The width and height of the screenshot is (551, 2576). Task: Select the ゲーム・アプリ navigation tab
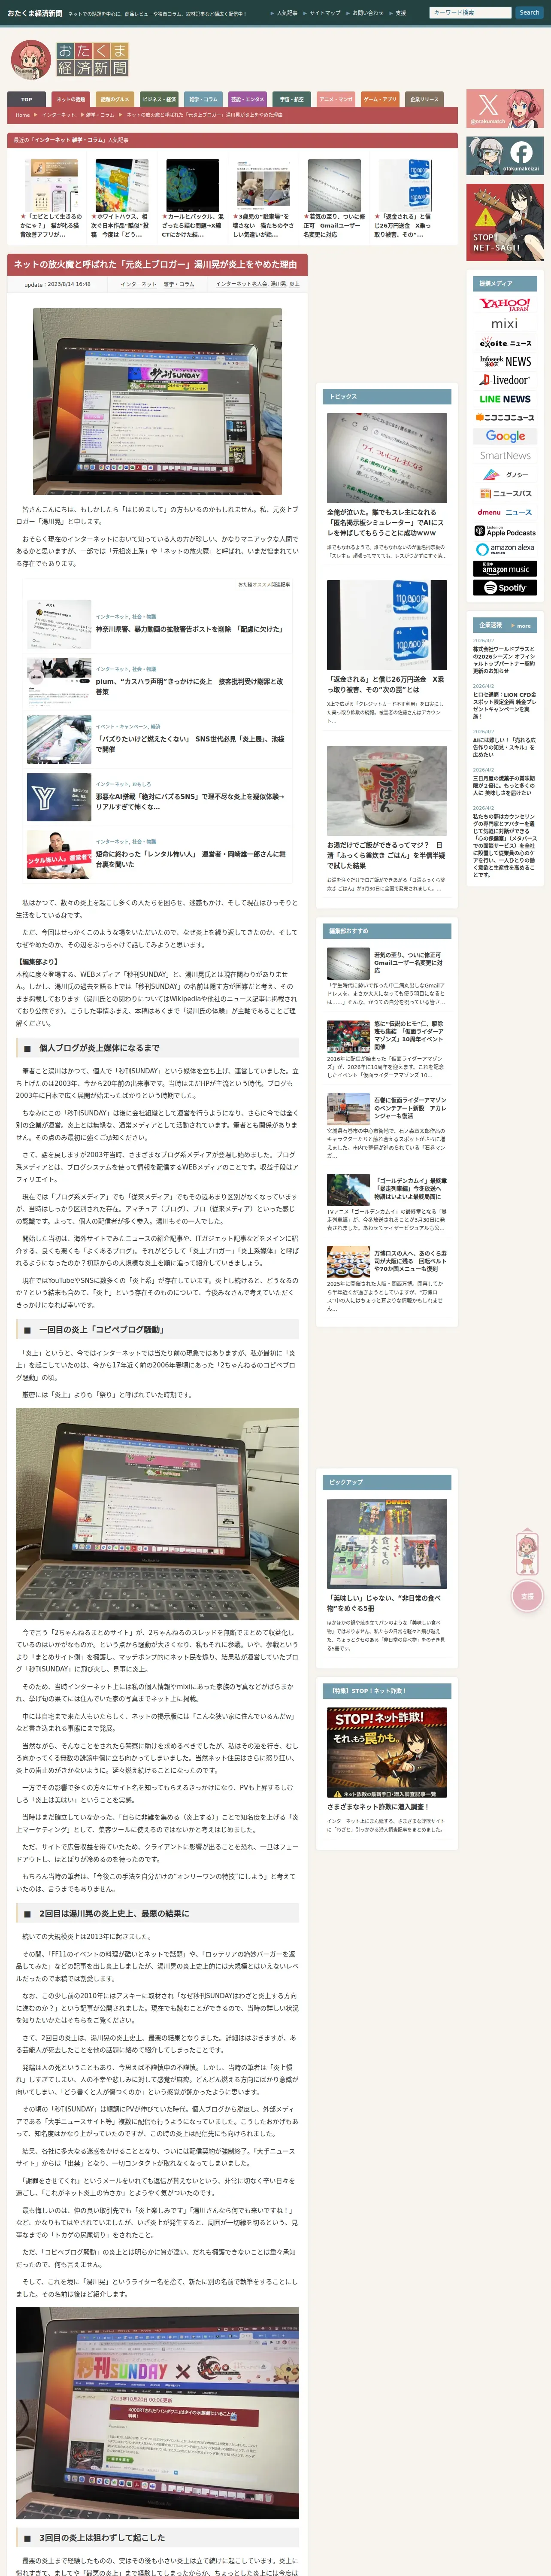380,99
